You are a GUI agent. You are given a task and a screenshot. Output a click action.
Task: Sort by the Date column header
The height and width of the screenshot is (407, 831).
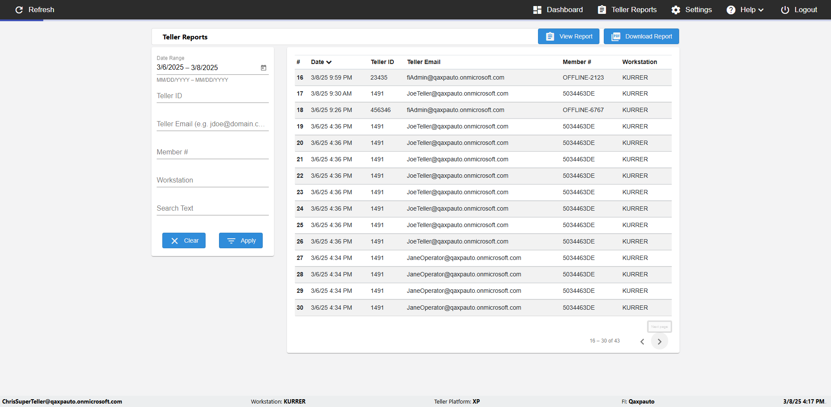pyautogui.click(x=321, y=62)
